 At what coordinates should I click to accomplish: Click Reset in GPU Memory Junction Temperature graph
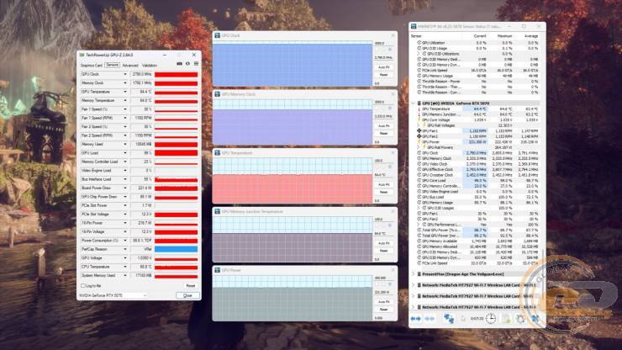[383, 251]
